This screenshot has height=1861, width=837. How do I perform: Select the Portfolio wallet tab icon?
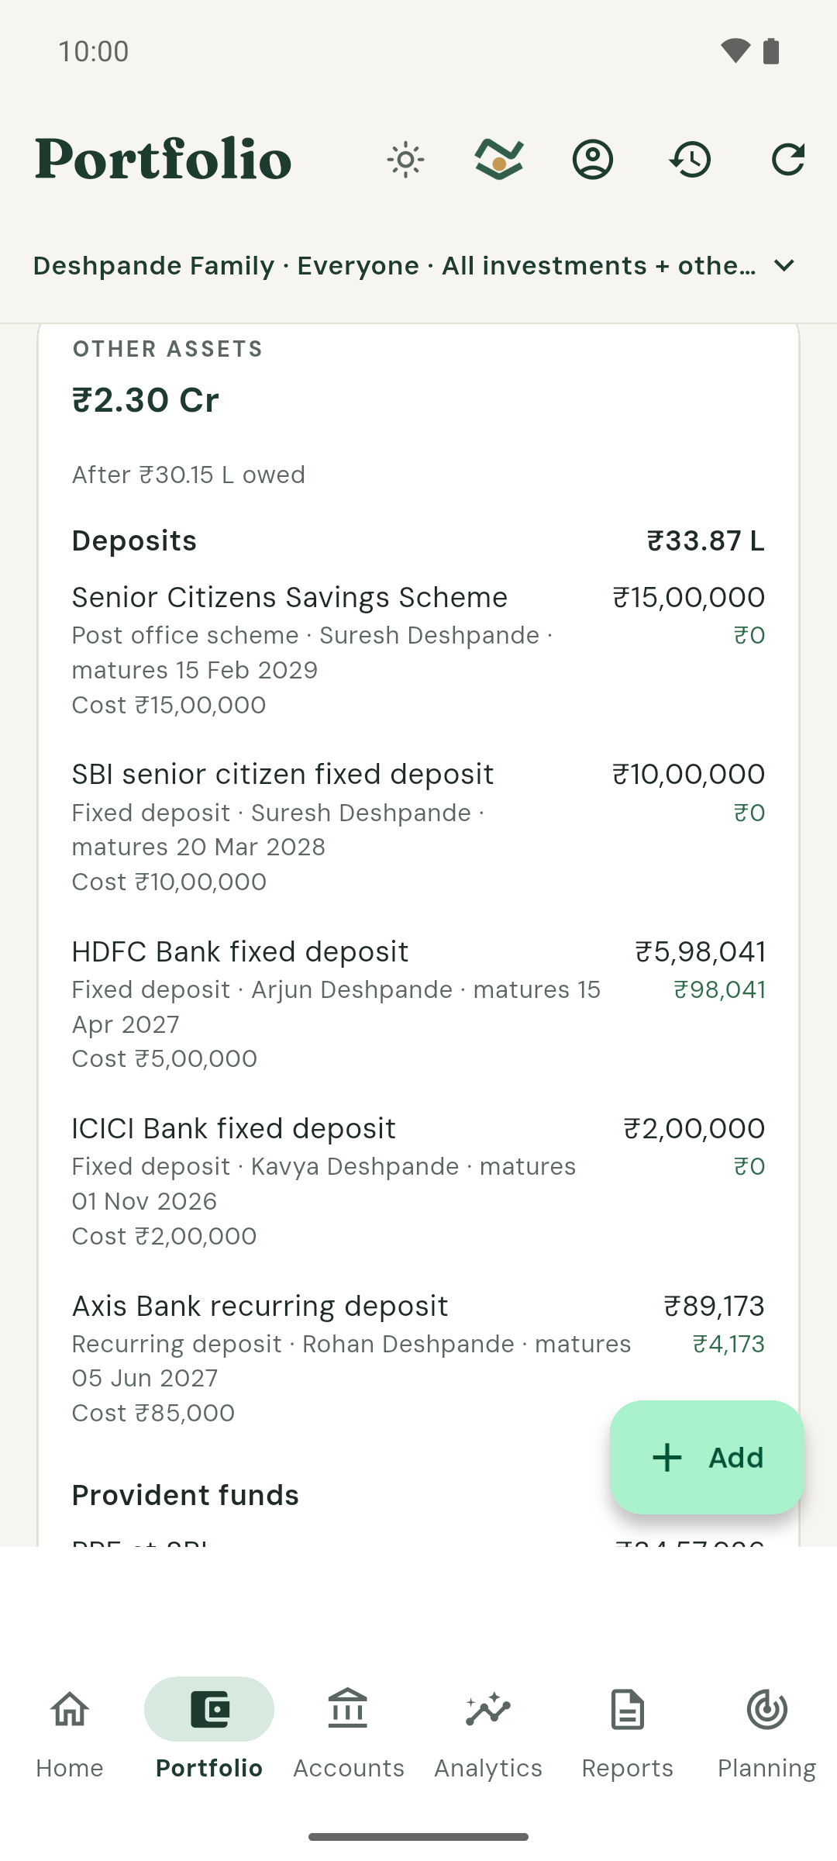point(209,1710)
